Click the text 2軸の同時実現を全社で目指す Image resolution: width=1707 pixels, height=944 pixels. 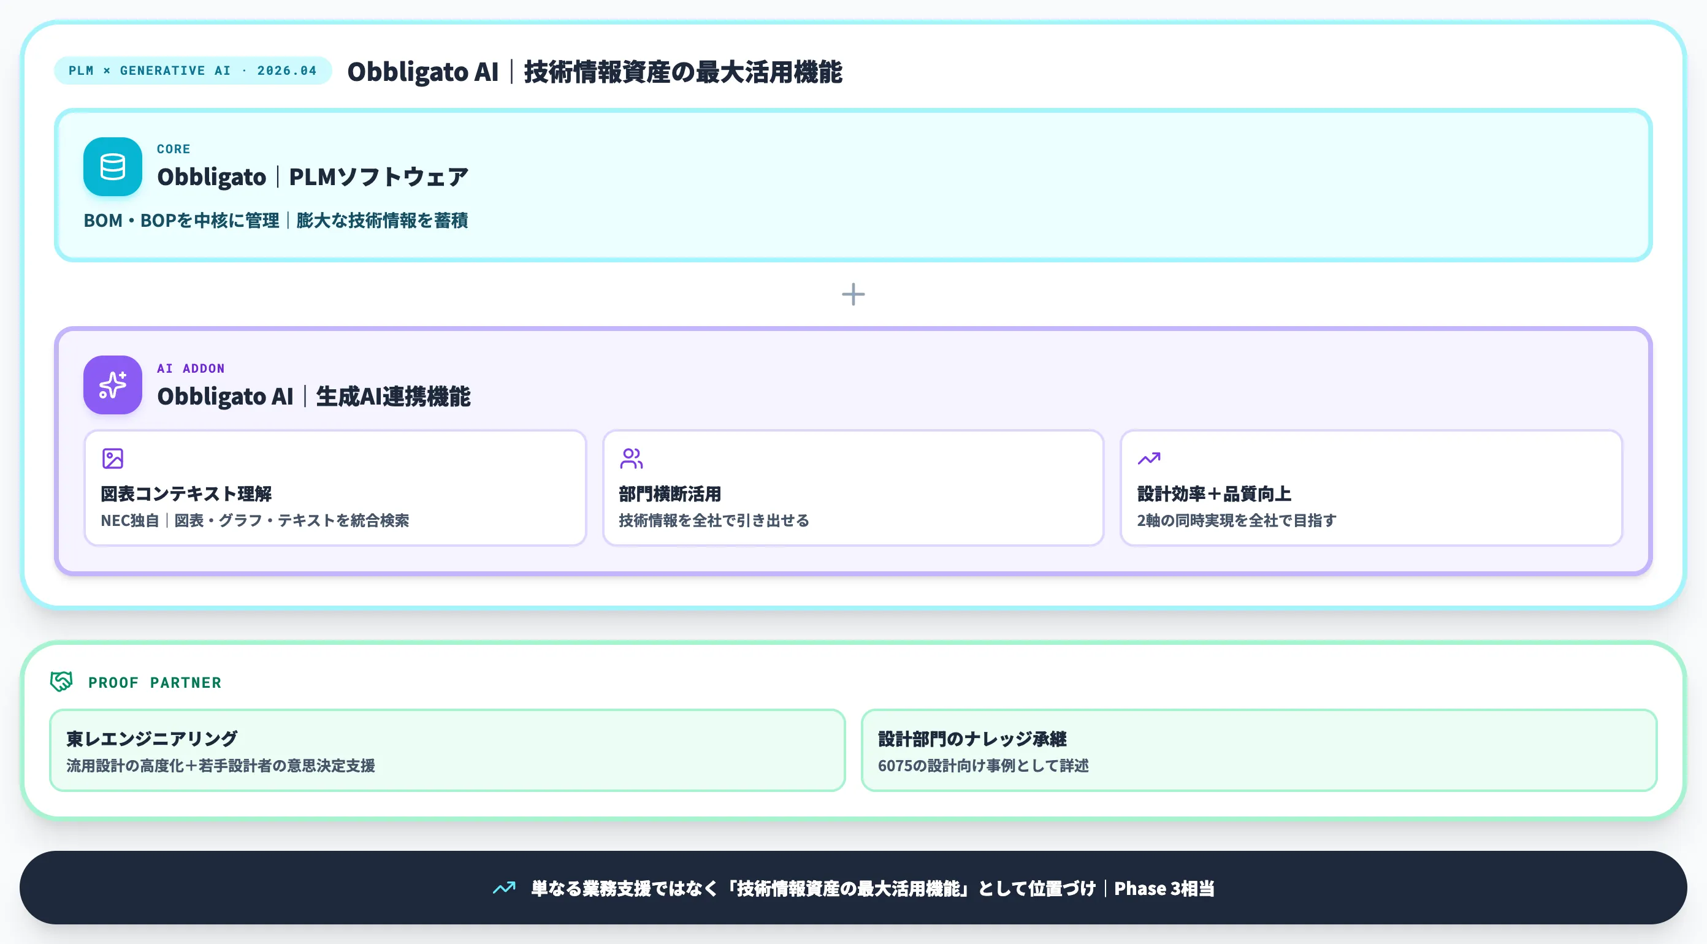point(1237,520)
